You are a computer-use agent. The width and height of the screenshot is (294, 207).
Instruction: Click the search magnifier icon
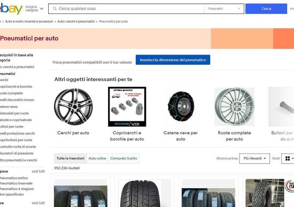tap(55, 9)
